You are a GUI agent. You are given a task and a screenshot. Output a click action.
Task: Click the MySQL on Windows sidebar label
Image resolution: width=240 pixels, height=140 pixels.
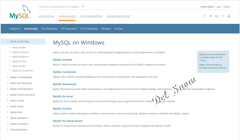pos(20,42)
